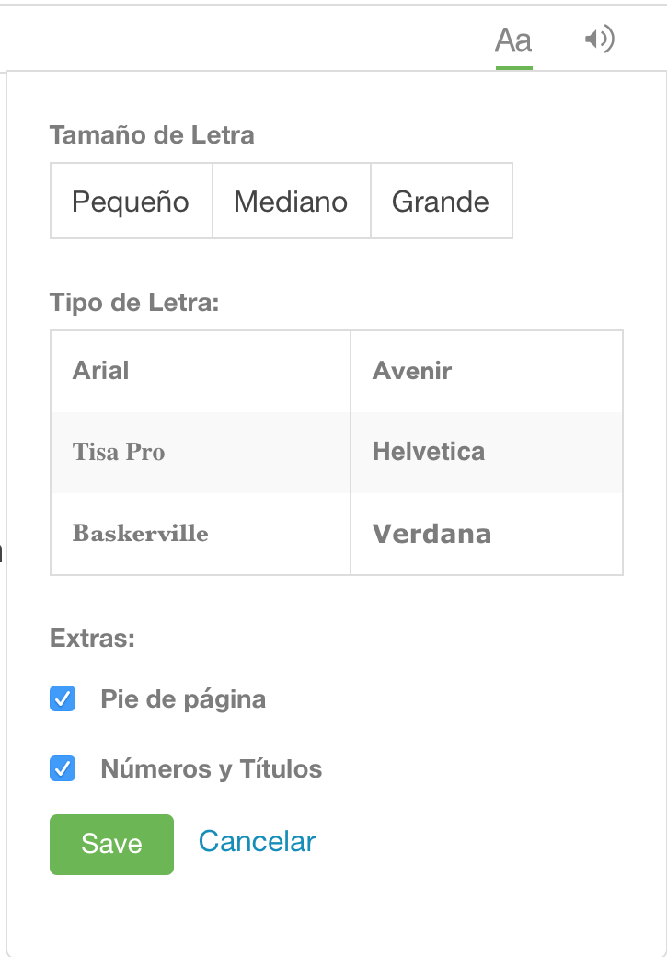Select Pequeño font size
This screenshot has height=957, width=667.
pos(132,201)
